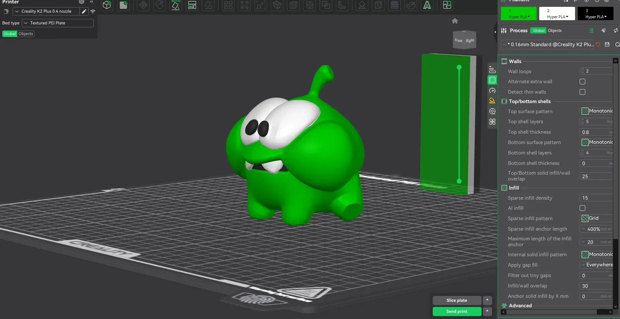620x319 pixels.
Task: Open filament 3 black Hyper PLA dropdown
Action: point(596,14)
